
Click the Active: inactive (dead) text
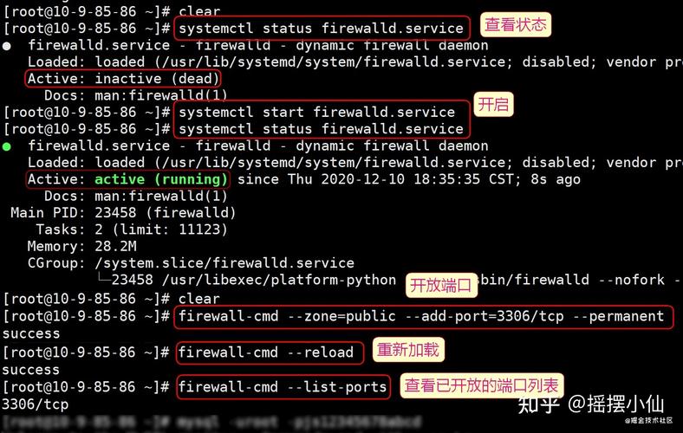123,79
